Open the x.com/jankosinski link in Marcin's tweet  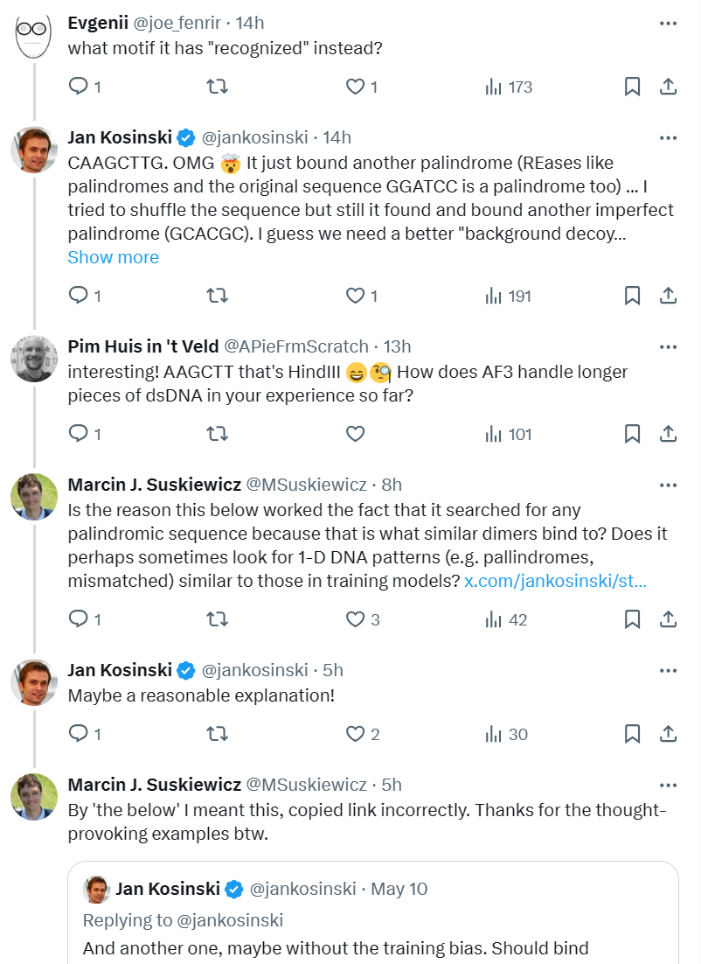coord(555,580)
